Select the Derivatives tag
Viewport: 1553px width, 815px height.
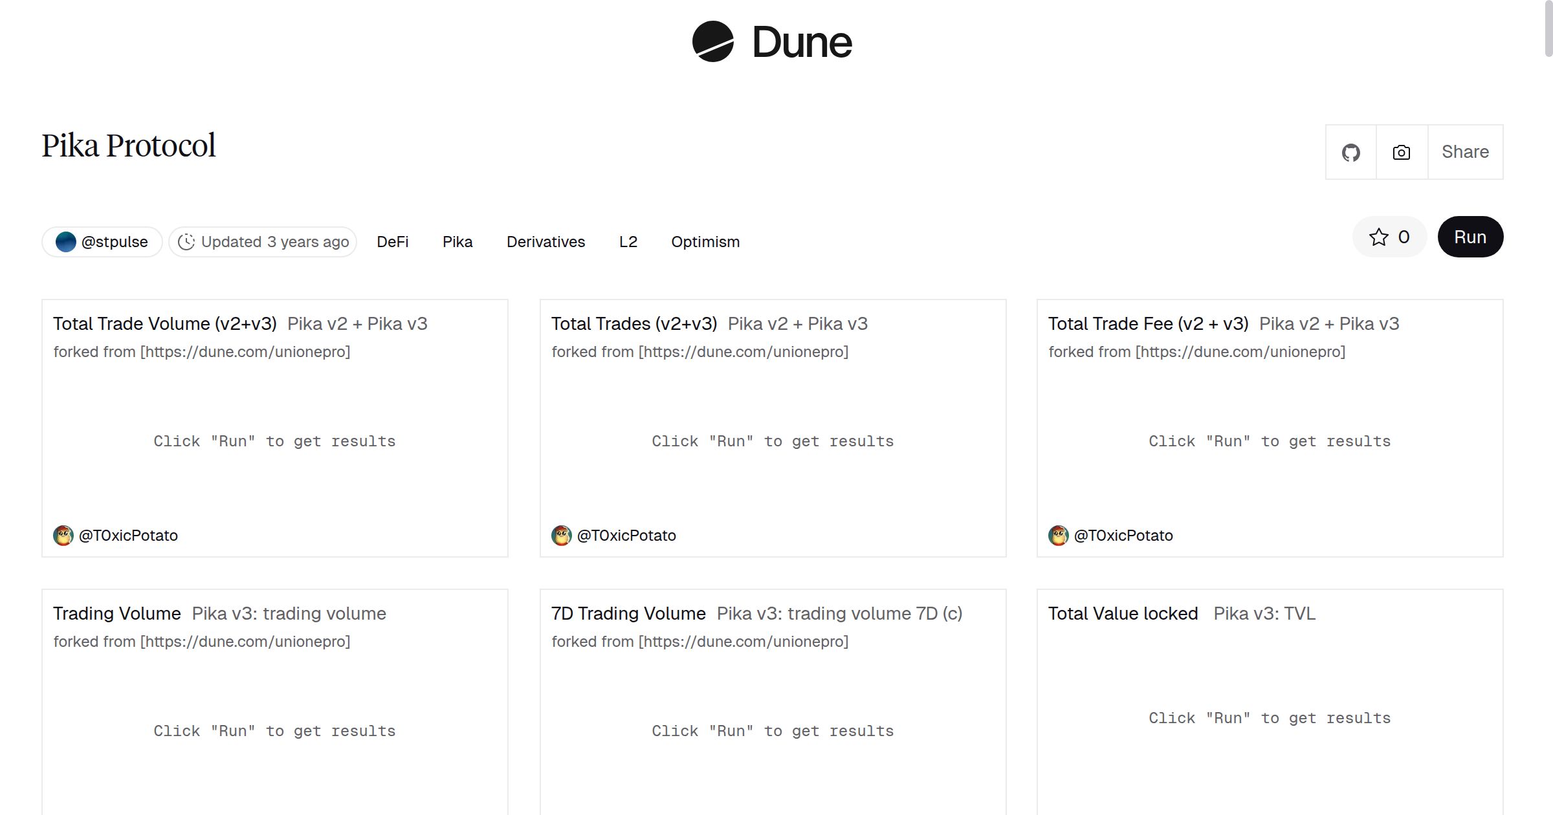coord(545,242)
